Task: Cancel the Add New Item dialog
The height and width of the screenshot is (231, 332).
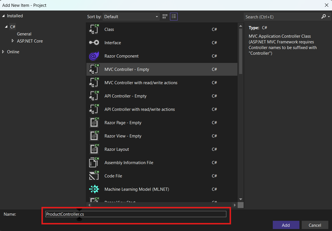Action: pyautogui.click(x=315, y=225)
